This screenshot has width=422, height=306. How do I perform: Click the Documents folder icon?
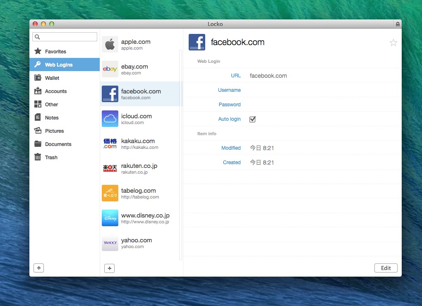pos(38,144)
